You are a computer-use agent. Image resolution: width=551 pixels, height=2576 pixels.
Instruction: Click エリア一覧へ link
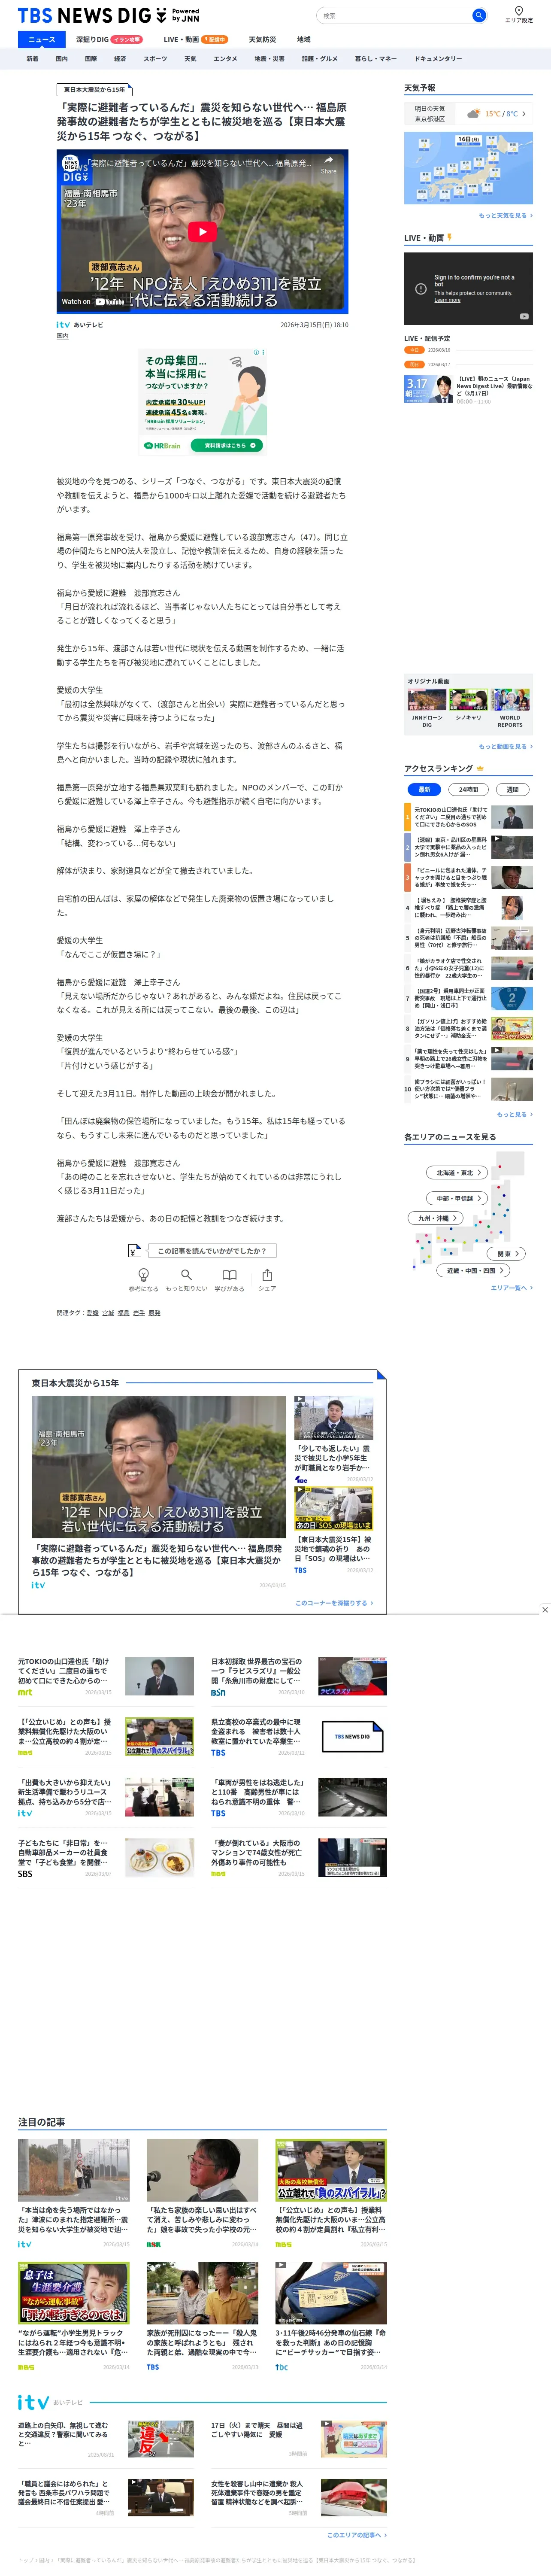511,1288
